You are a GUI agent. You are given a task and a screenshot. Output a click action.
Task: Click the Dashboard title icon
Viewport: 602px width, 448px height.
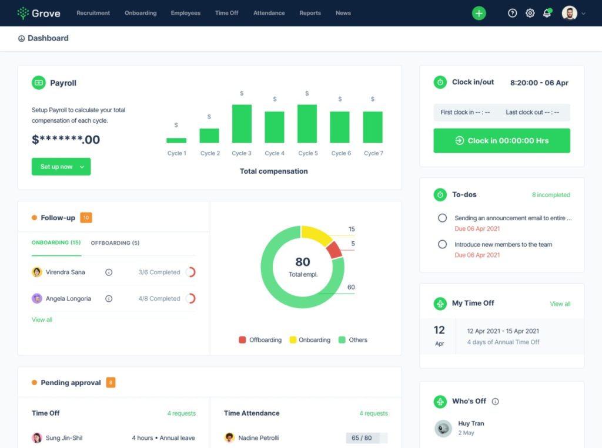click(22, 38)
